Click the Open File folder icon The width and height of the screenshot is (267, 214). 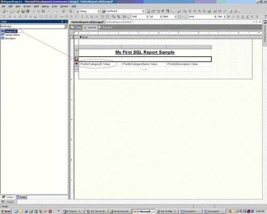point(18,11)
